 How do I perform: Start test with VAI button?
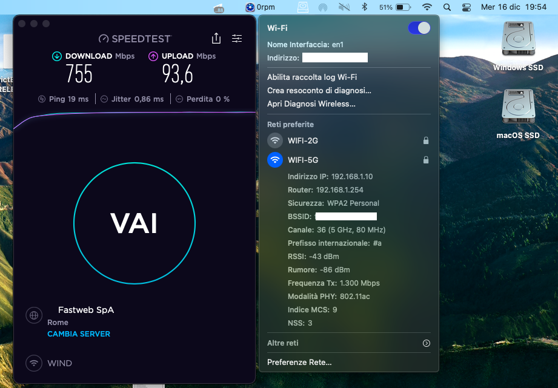(x=135, y=223)
